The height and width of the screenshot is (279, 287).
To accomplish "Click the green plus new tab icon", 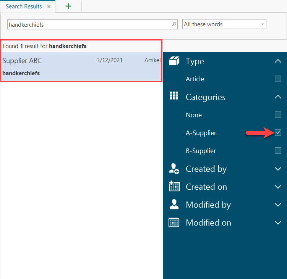I will [68, 6].
